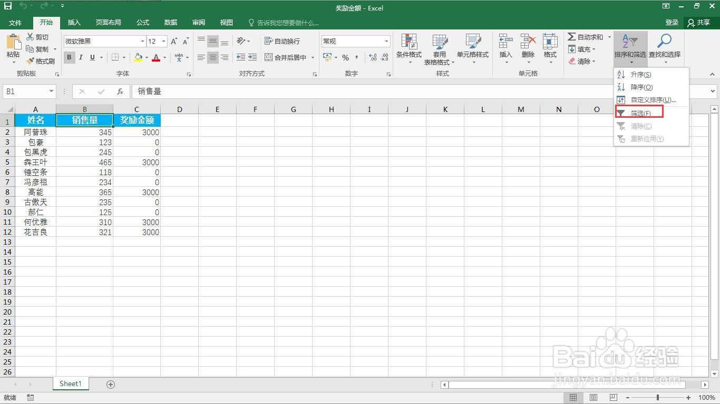Switch to 数据 tab
Screen dimensions: 720x404
(x=171, y=23)
